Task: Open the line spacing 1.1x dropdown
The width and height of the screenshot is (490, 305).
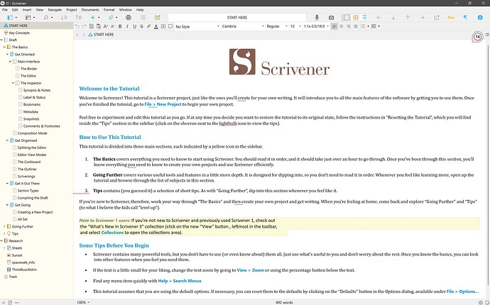Action: (316, 26)
